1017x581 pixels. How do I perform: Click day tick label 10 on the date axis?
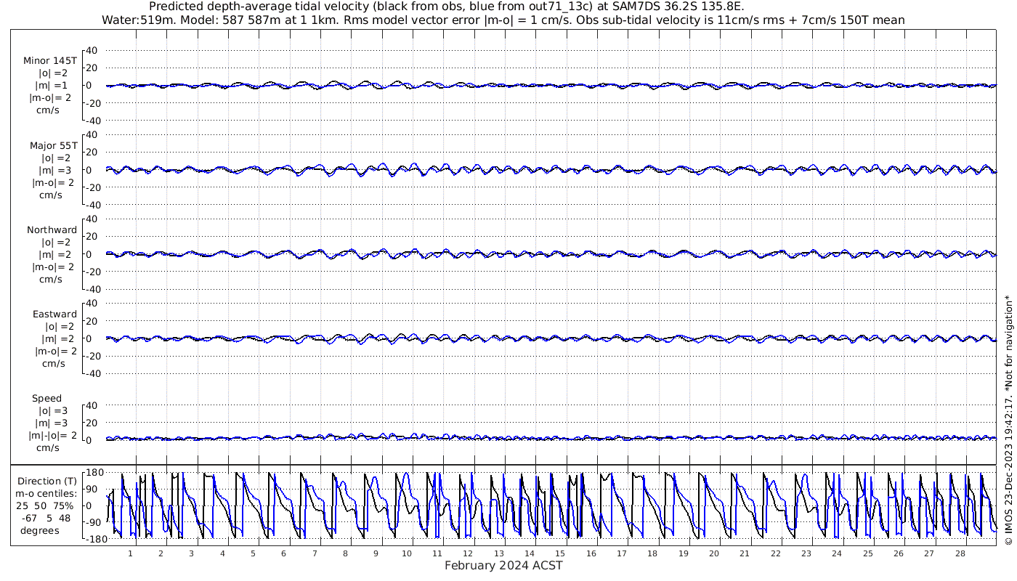[407, 553]
